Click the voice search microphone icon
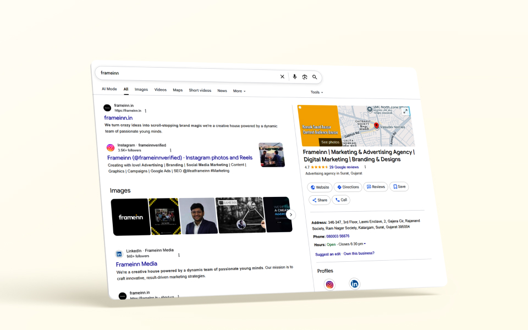 (x=295, y=77)
